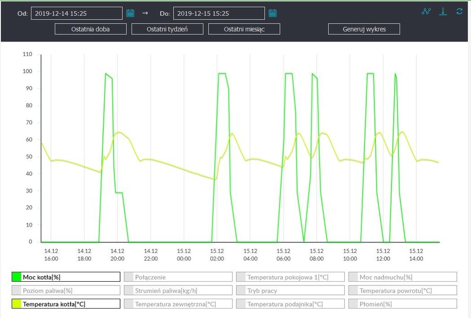Image resolution: width=471 pixels, height=318 pixels.
Task: Click the green 'Moc kotła' color swatch
Action: coord(16,277)
